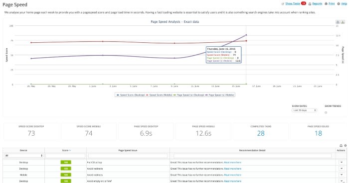The image size is (349, 183).
Task: Open the Show Tasks link
Action: [293, 3]
